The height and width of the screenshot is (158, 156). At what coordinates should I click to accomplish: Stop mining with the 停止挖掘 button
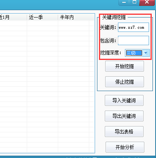click(125, 82)
